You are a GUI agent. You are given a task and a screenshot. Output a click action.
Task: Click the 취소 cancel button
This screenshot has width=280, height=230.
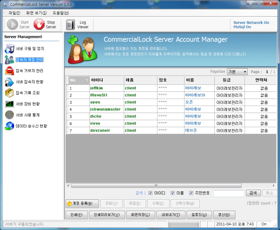pos(270,193)
